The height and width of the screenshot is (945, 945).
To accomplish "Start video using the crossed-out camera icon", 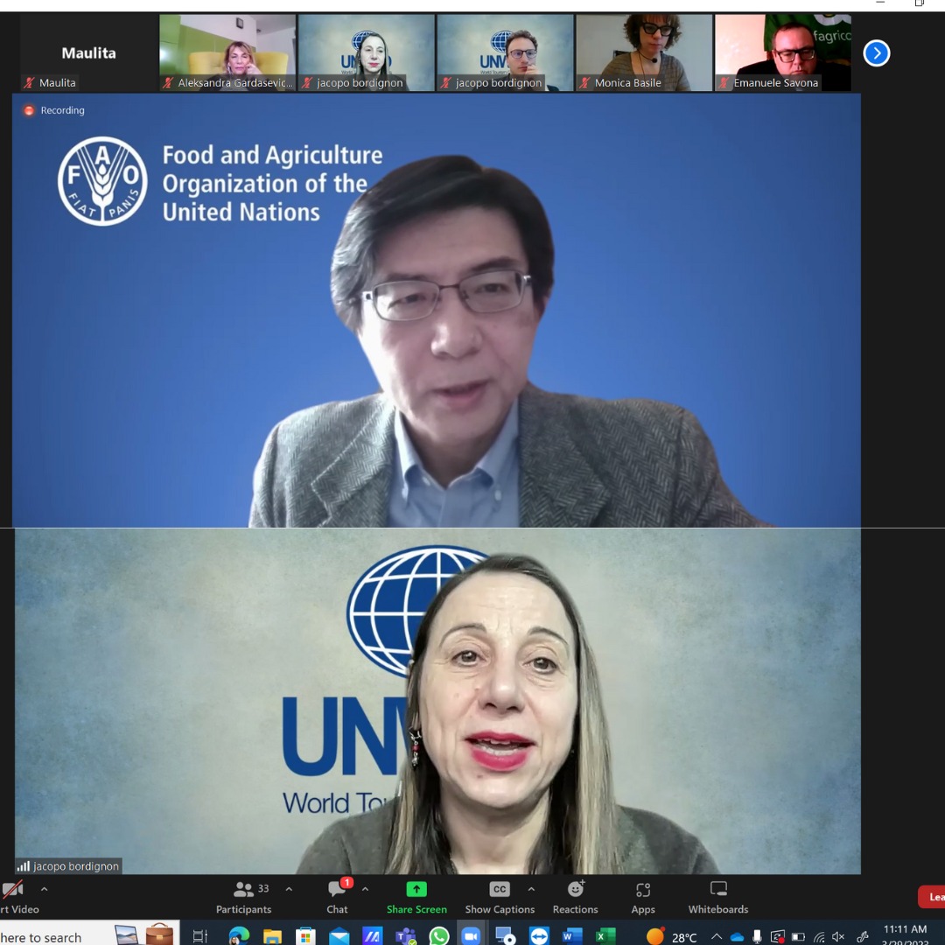I will click(12, 889).
